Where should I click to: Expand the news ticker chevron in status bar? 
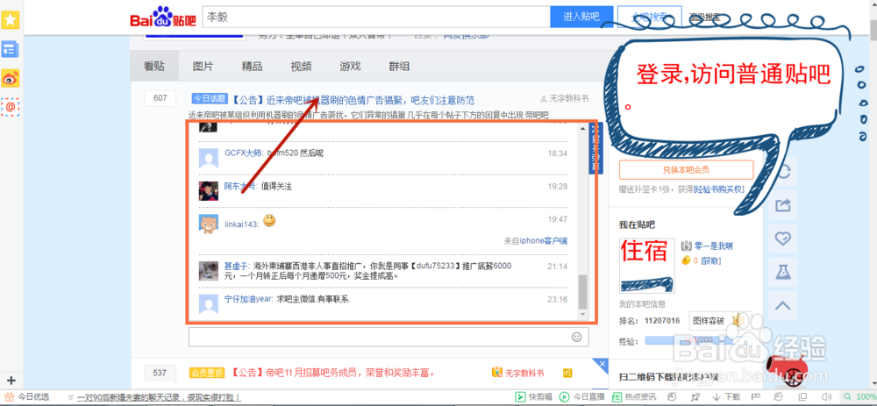(70, 397)
